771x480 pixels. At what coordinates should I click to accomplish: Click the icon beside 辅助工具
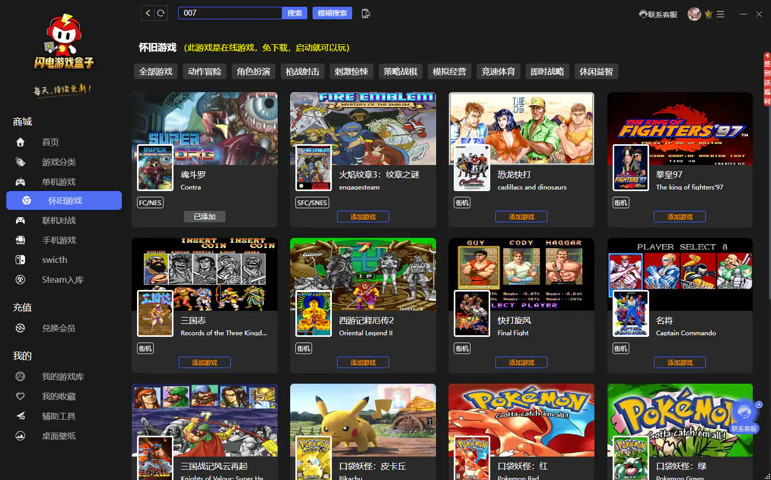tap(20, 416)
